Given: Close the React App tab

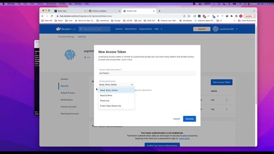Looking at the screenshot, I should pyautogui.click(x=85, y=11).
